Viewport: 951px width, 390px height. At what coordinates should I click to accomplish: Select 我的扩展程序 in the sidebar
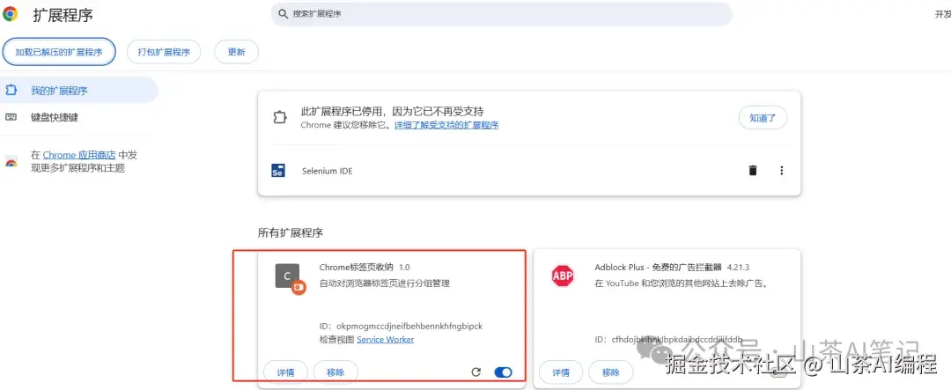click(78, 91)
